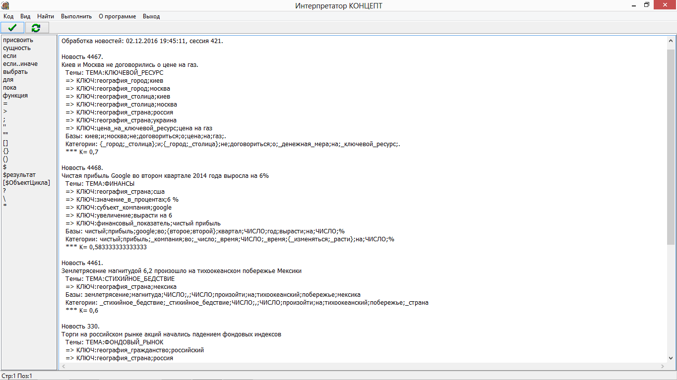The width and height of the screenshot is (677, 380).
Task: Click the 'Новость 4468.' heading line
Action: tap(82, 167)
